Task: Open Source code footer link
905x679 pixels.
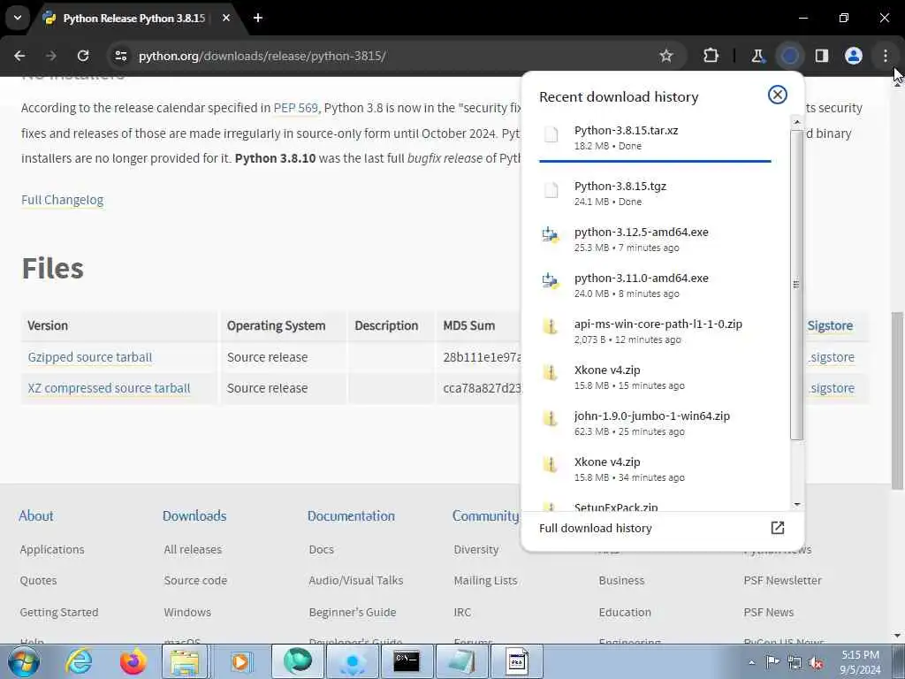Action: [x=195, y=580]
